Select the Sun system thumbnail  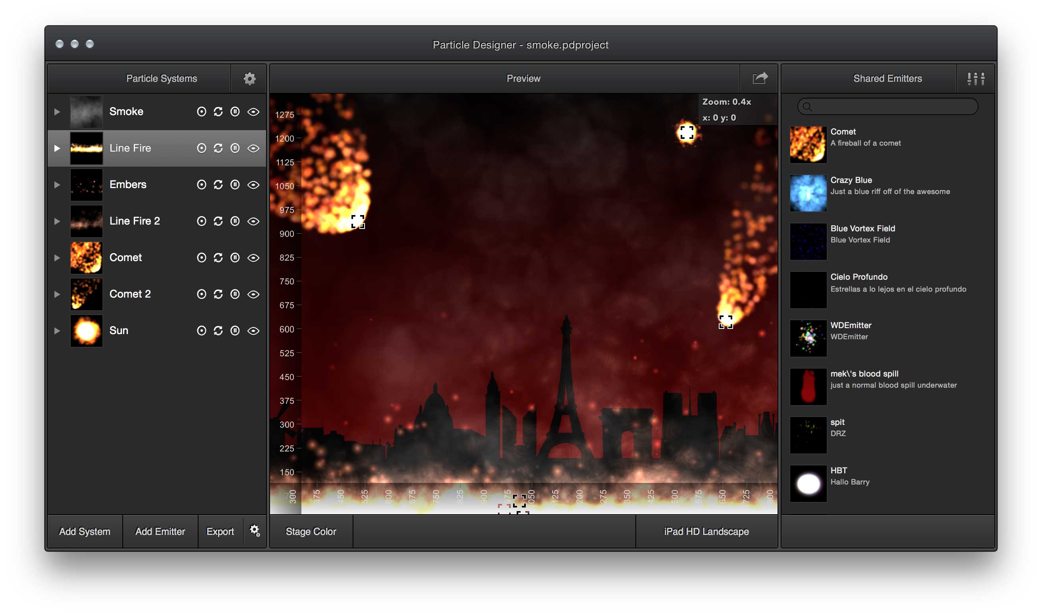[86, 330]
